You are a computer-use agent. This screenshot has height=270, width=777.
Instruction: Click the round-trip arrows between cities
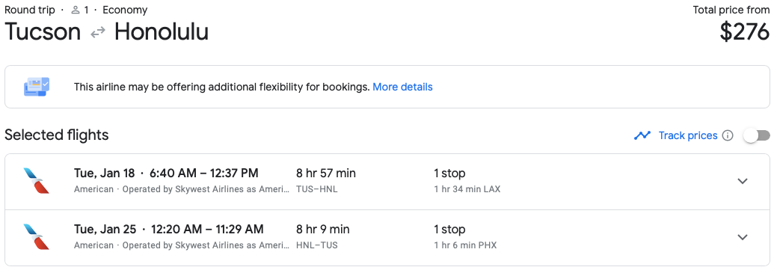(98, 33)
